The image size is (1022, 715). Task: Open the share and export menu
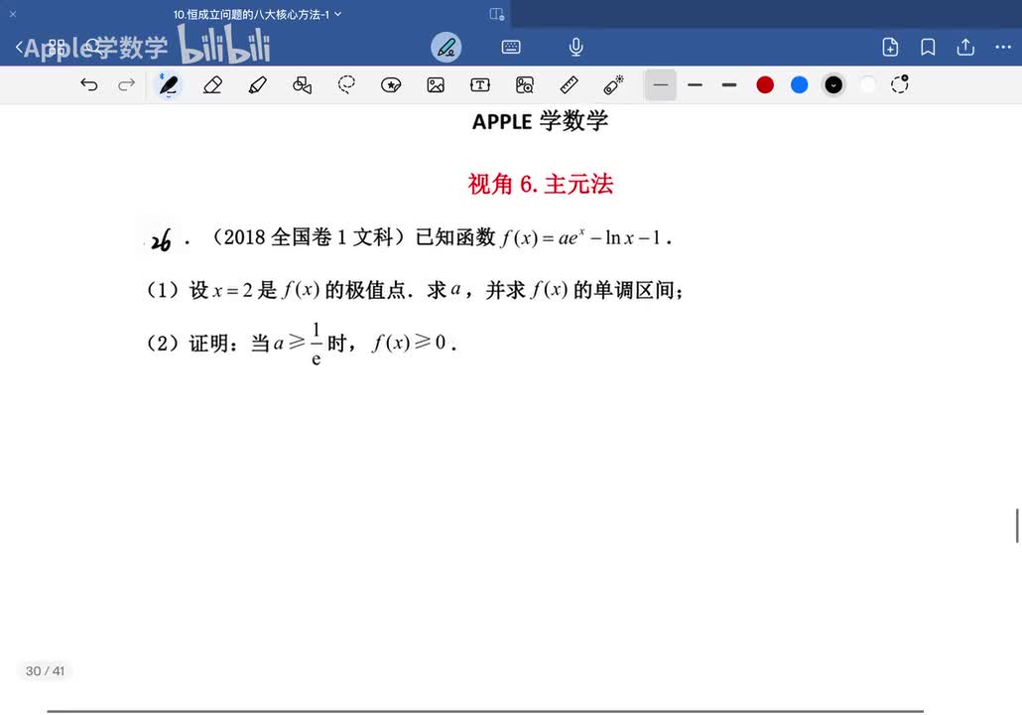tap(965, 47)
